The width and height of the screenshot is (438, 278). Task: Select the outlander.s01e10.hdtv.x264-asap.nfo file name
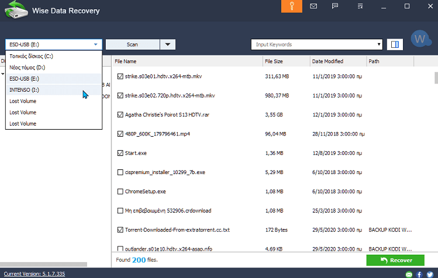(168, 249)
